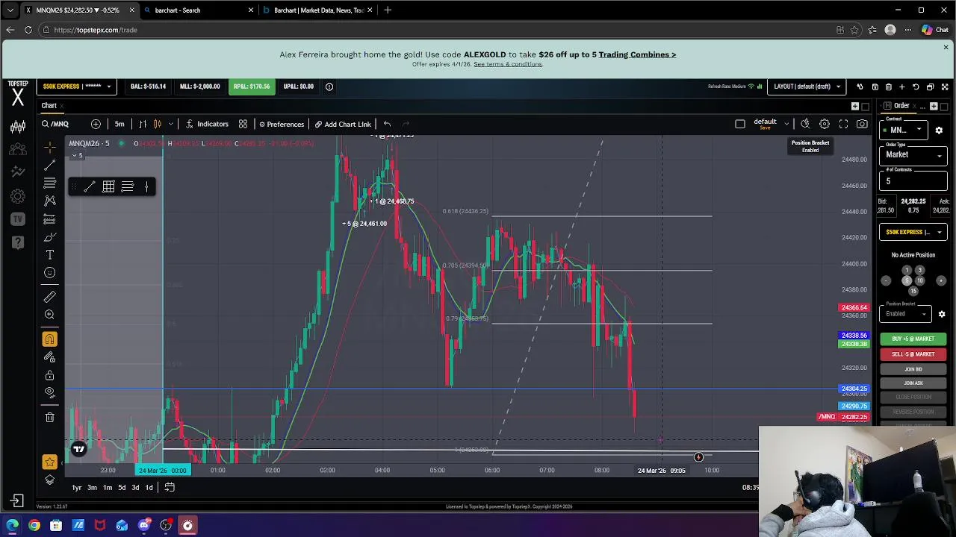Click SELL -5 @ MARKET
The width and height of the screenshot is (956, 537).
click(913, 354)
